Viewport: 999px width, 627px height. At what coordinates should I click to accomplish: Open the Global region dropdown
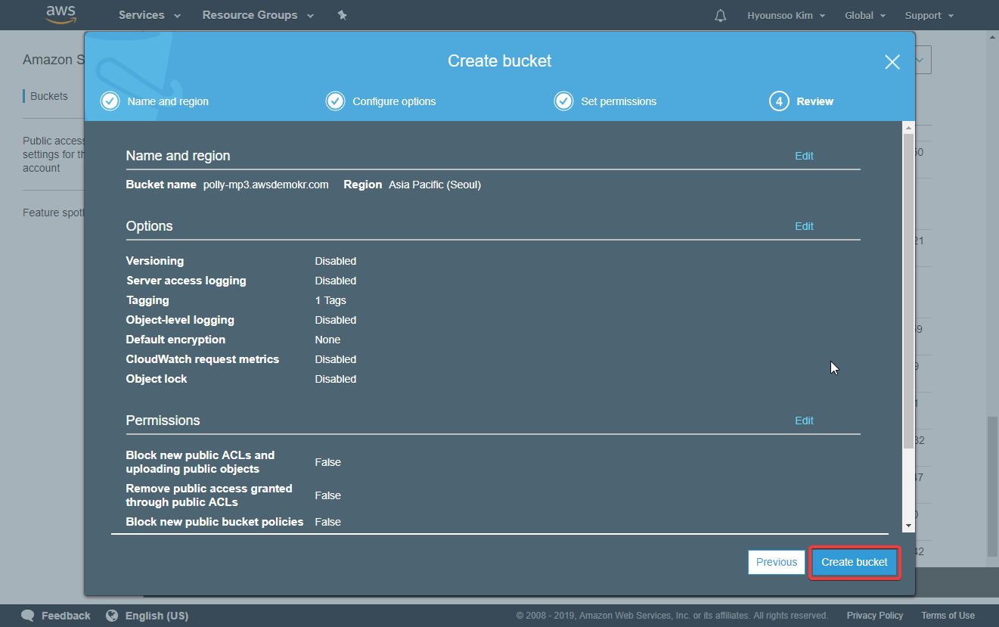tap(865, 15)
